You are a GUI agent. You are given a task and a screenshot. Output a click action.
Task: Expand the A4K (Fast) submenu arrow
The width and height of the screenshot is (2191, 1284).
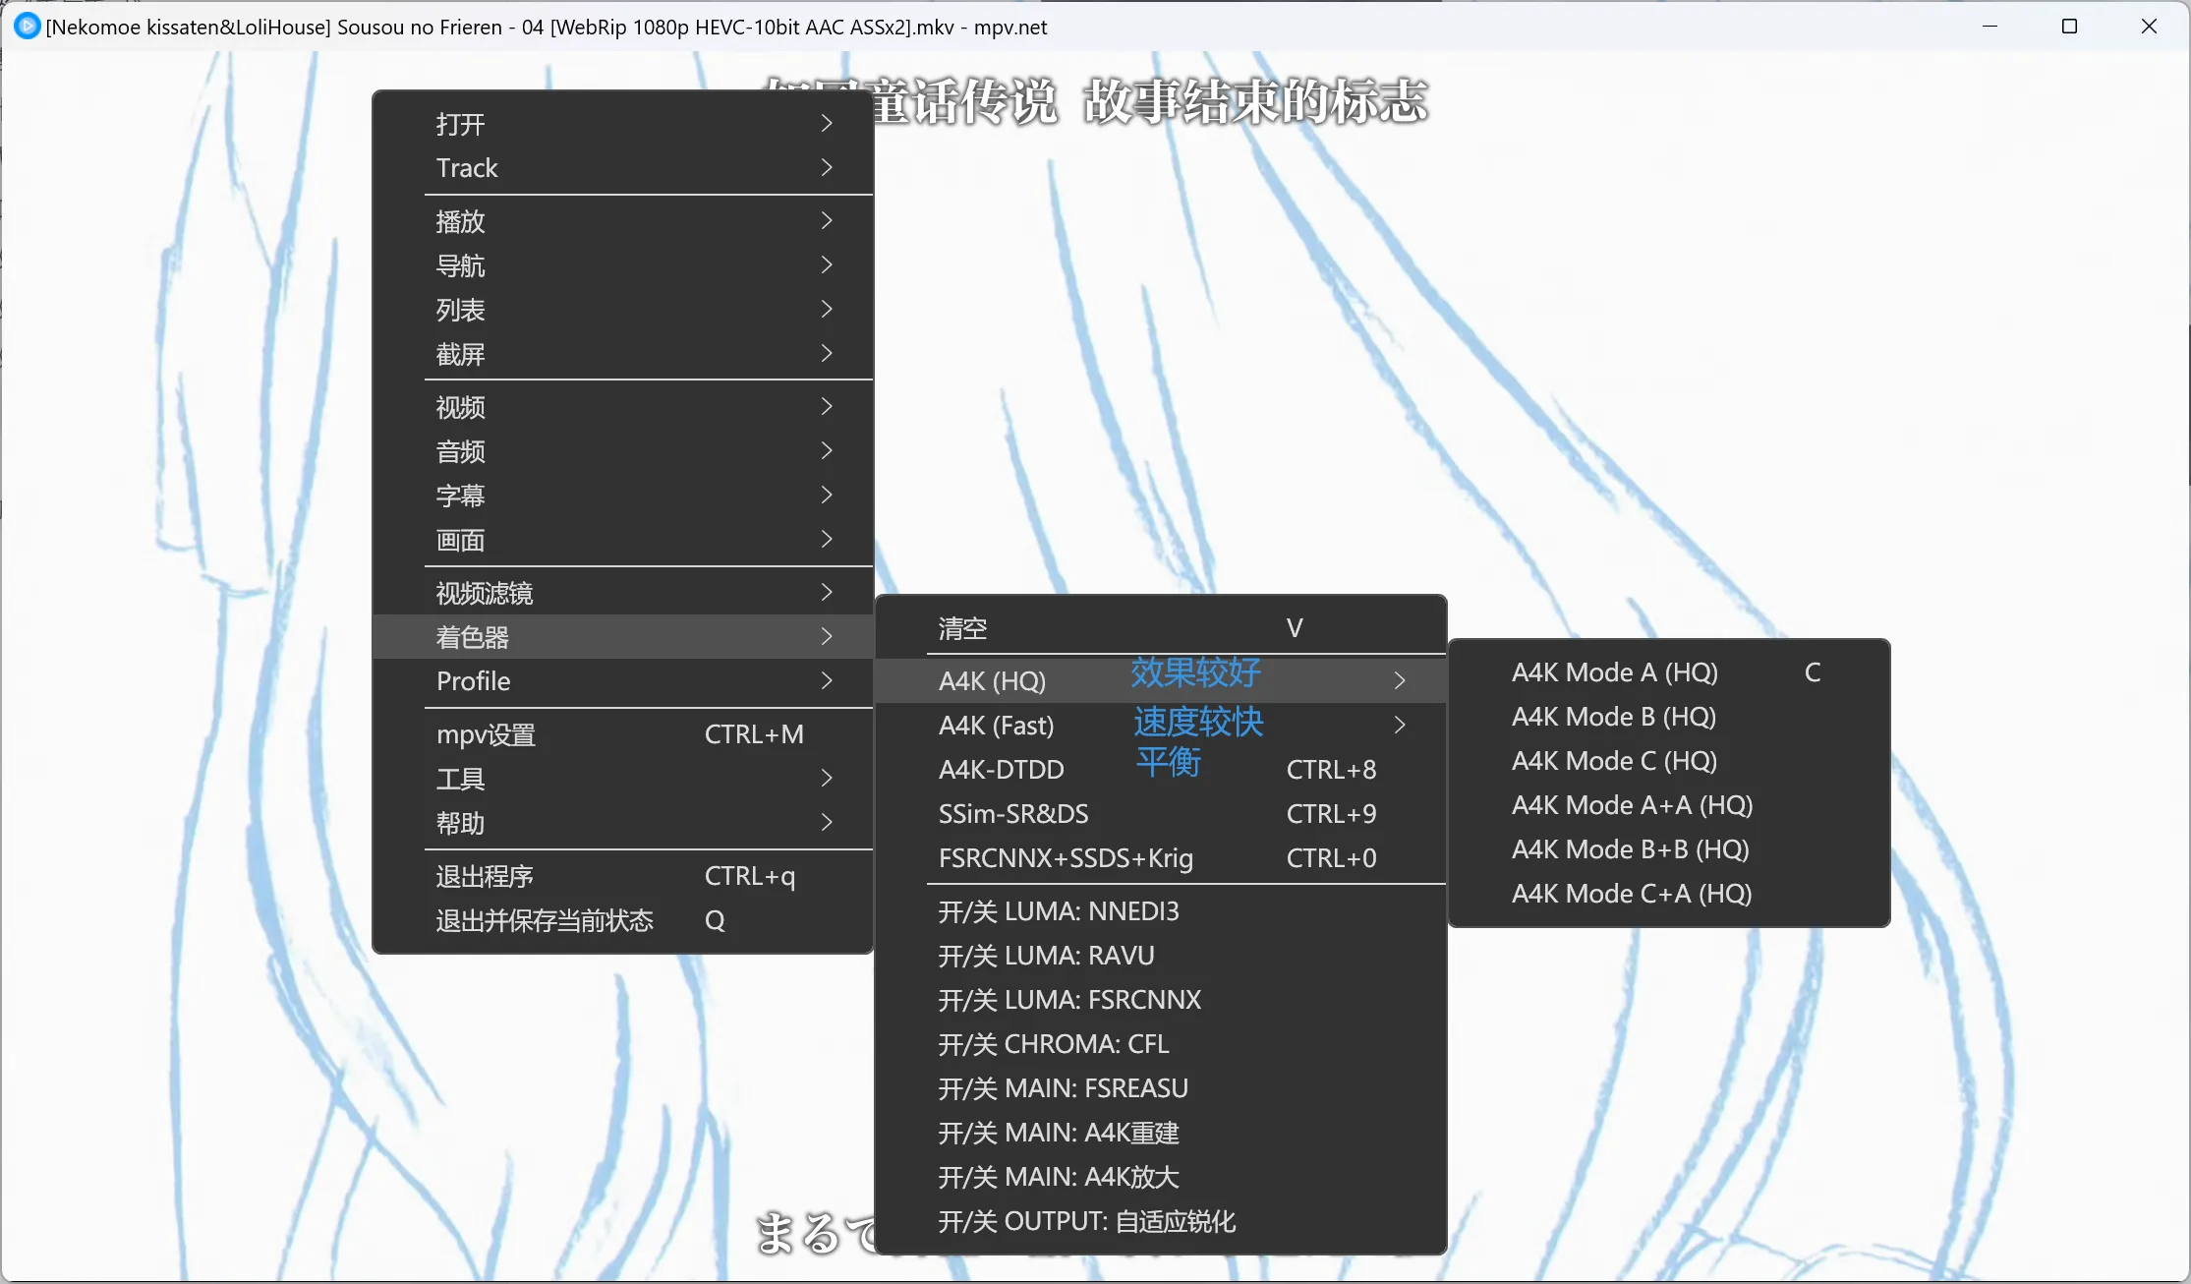point(1400,726)
